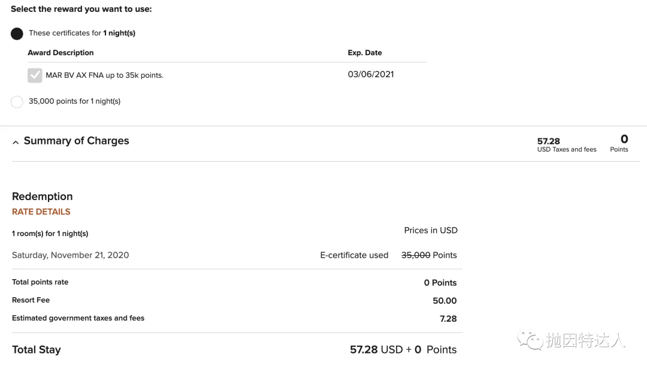The image size is (647, 369).
Task: Click the Award Description column header
Action: pyautogui.click(x=61, y=53)
